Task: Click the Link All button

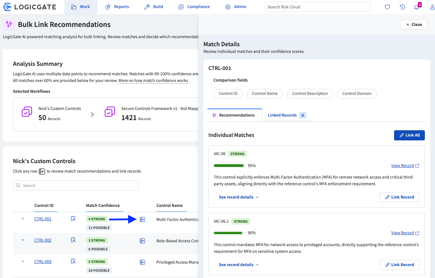Action: (x=409, y=135)
